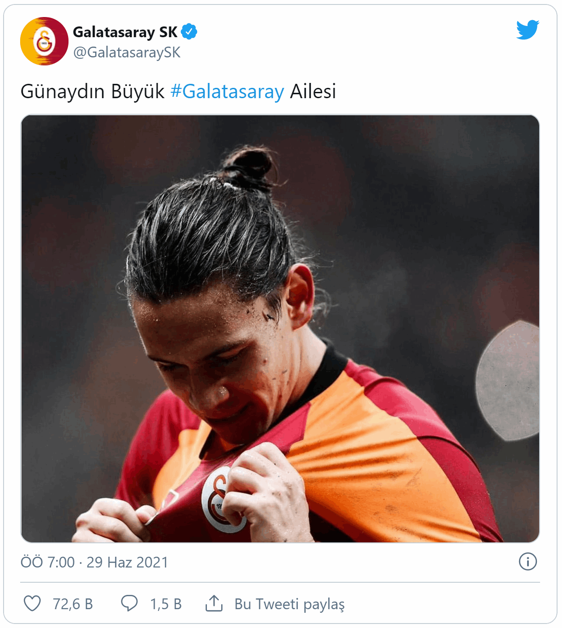The height and width of the screenshot is (628, 562).
Task: Click the blurred light spot in photo
Action: coord(507,381)
